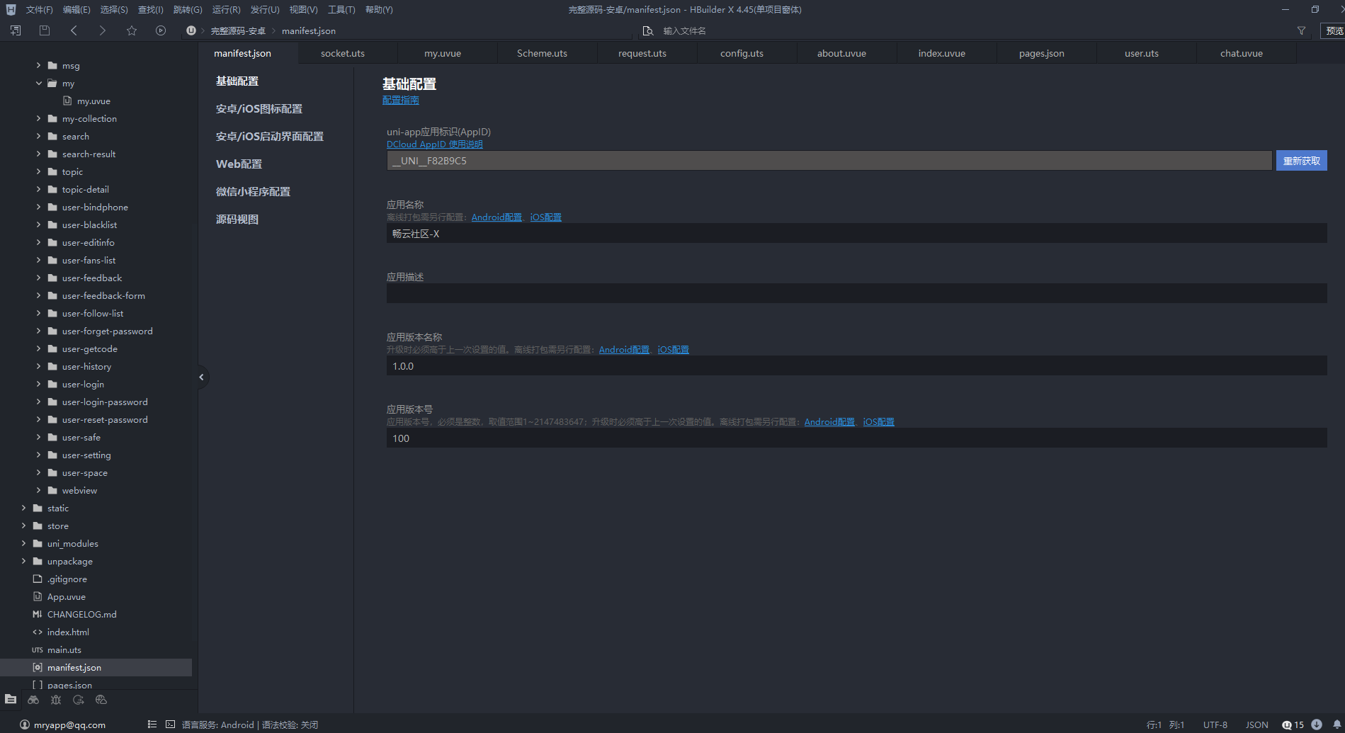Click the file search icon in toolbar
Screen dimensions: 1345x733
click(647, 30)
